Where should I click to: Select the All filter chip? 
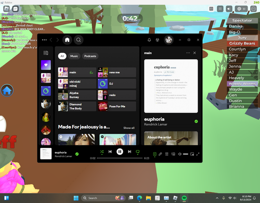[62, 56]
